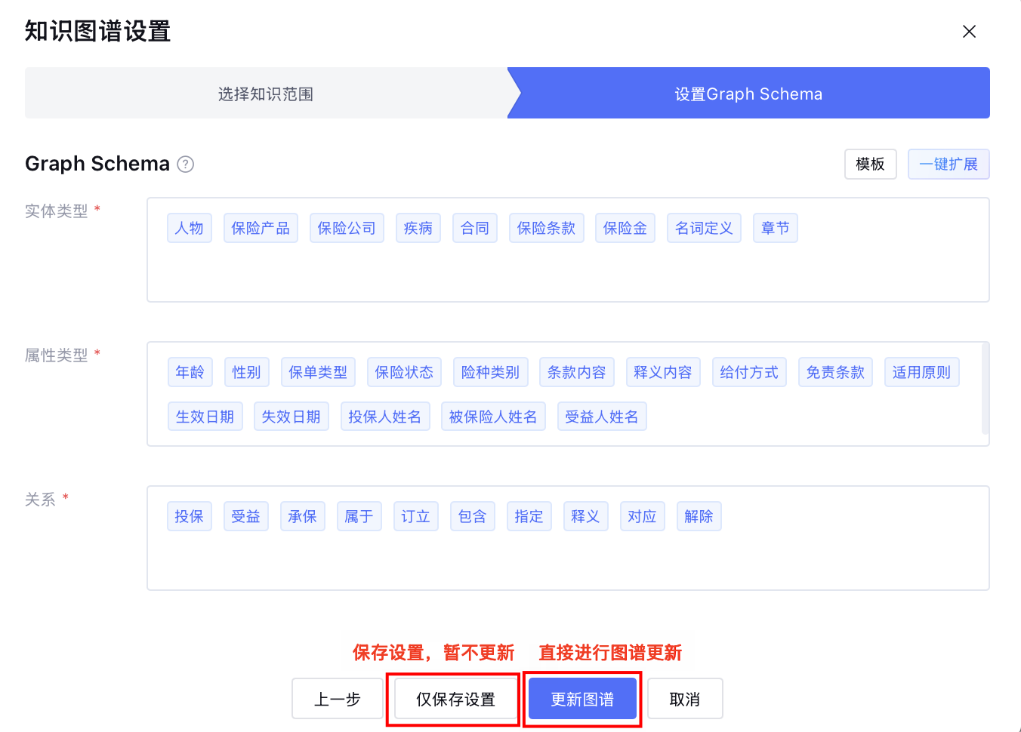Image resolution: width=1021 pixels, height=732 pixels.
Task: Click the help icon beside Graph Schema
Action: (186, 165)
